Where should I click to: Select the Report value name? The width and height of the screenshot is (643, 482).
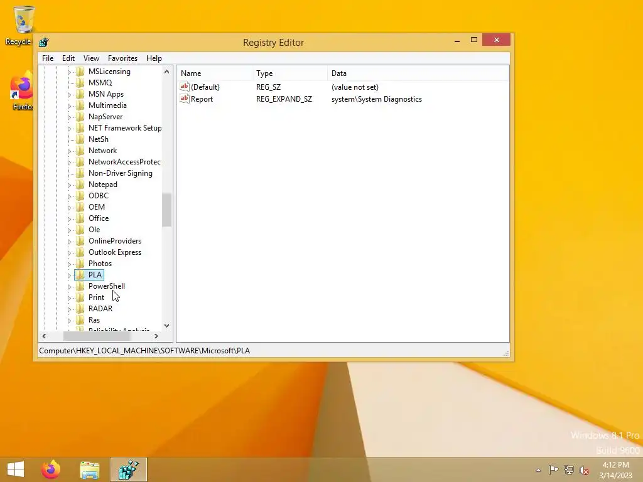[202, 99]
